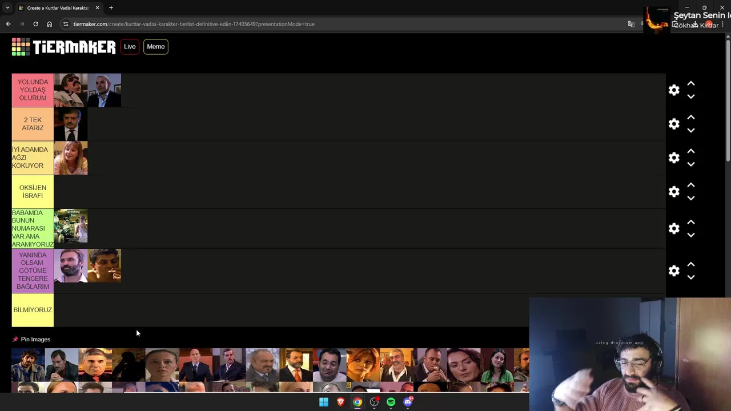The width and height of the screenshot is (731, 411).
Task: Click the Pin Images link
Action: click(x=35, y=339)
